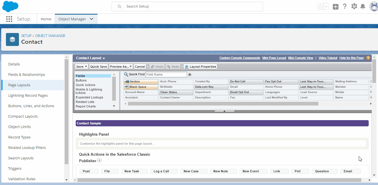
Task: Click the Quick Find Field Name input
Action: click(x=166, y=74)
